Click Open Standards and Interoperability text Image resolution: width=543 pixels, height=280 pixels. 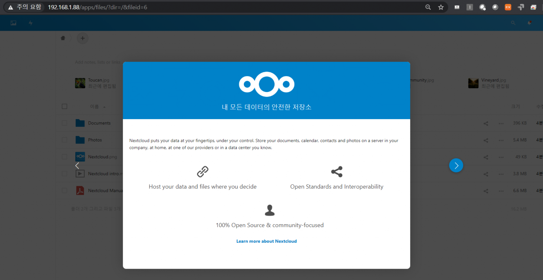[337, 187]
